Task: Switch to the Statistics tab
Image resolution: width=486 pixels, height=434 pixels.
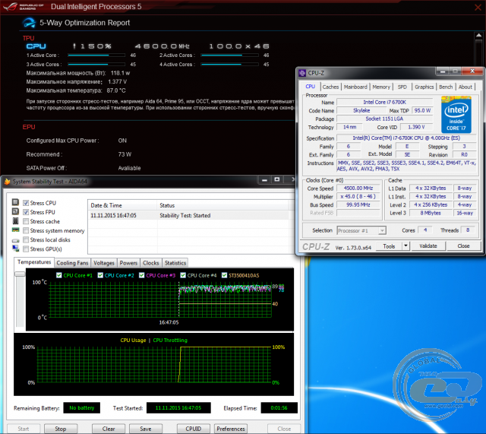Action: pyautogui.click(x=175, y=263)
